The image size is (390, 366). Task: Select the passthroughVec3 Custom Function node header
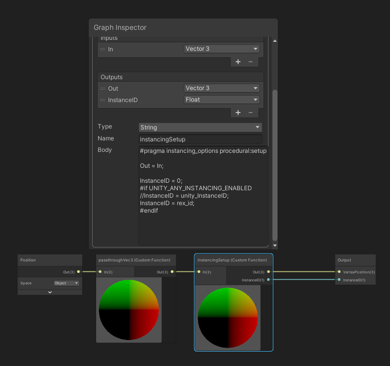click(136, 260)
